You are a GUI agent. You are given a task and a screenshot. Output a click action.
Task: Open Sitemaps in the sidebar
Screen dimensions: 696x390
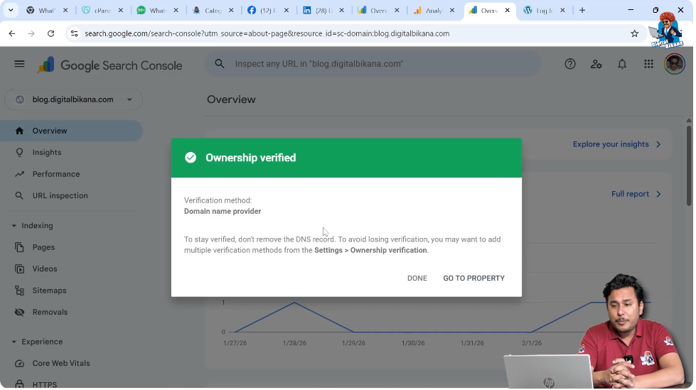click(49, 291)
